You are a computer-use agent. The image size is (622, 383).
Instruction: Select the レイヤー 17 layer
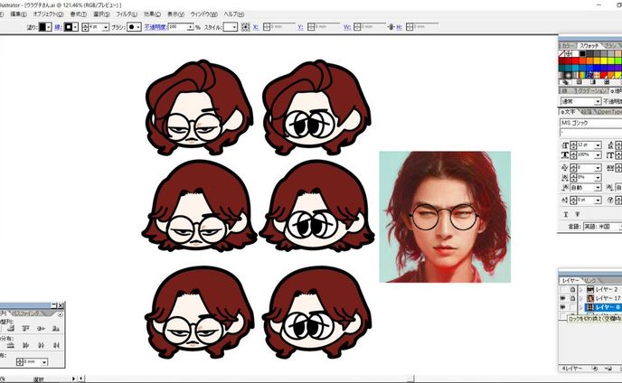[605, 297]
